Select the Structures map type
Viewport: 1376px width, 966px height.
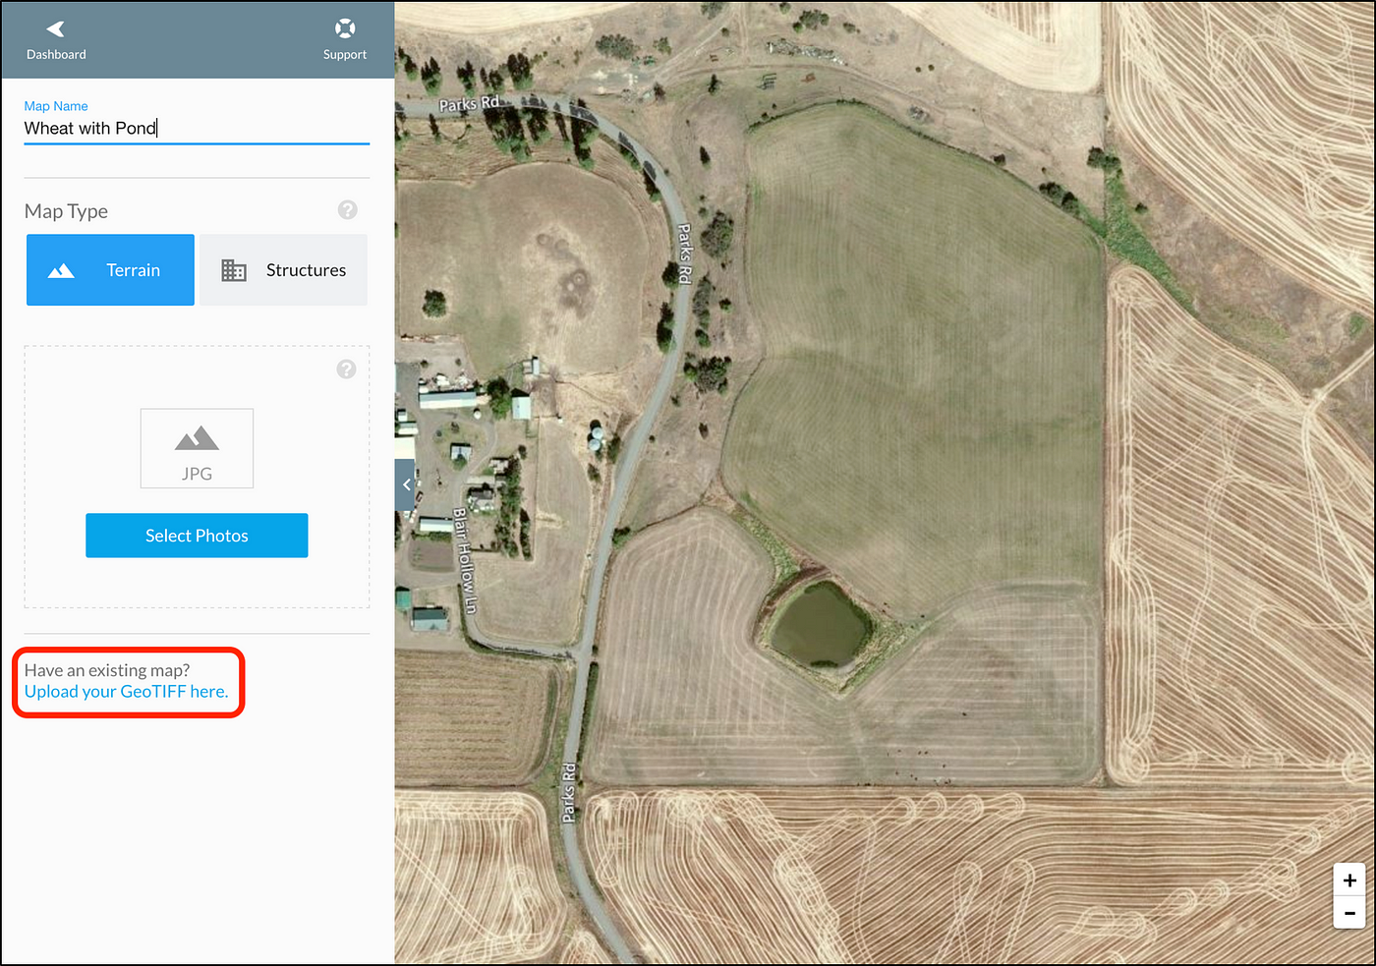point(284,270)
